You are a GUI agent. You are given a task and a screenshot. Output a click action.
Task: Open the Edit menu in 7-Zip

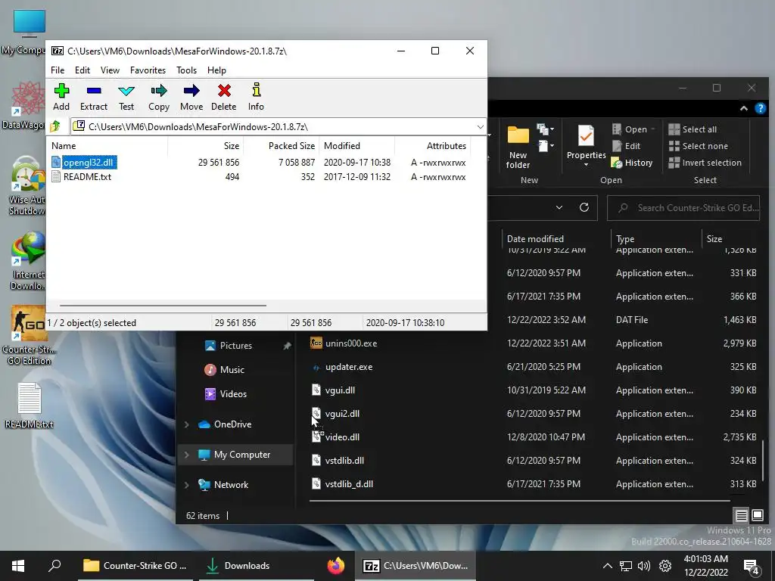(x=82, y=70)
